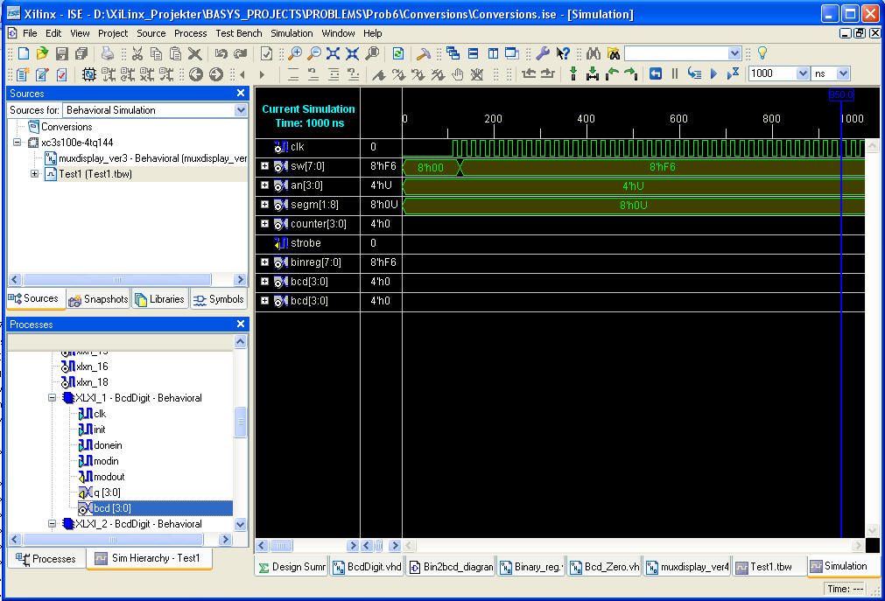Select the strobe signal in the waveform list

pos(306,242)
